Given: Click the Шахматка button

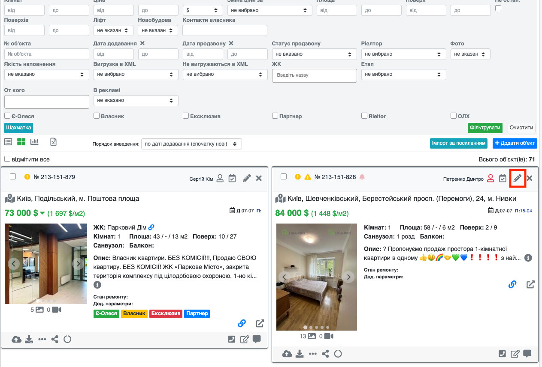Looking at the screenshot, I should coord(18,128).
